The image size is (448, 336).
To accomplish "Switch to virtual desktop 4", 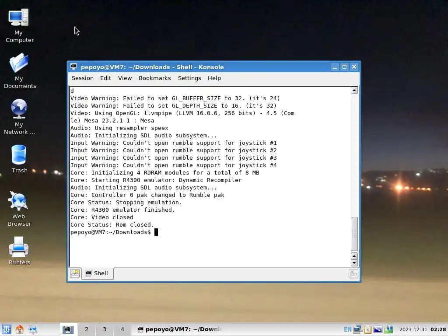I will click(x=122, y=329).
